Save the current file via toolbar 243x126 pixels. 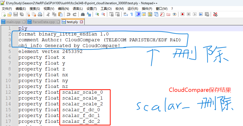coord(16,14)
